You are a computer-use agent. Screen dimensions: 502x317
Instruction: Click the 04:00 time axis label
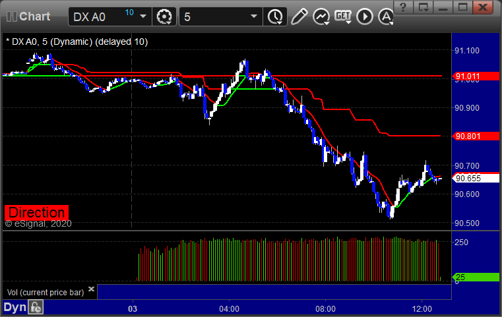tap(229, 309)
